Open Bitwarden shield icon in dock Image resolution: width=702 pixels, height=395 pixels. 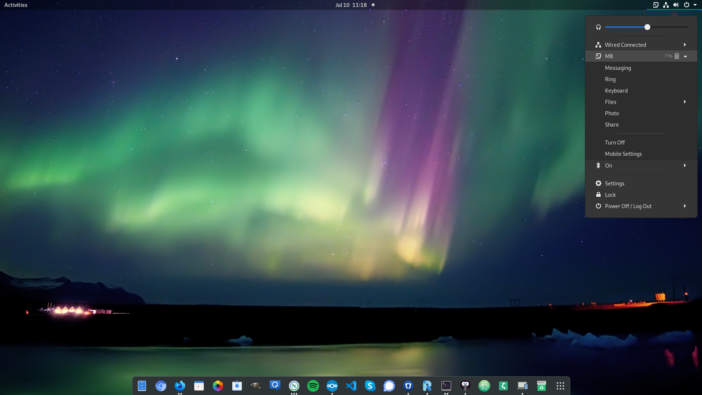pos(408,386)
